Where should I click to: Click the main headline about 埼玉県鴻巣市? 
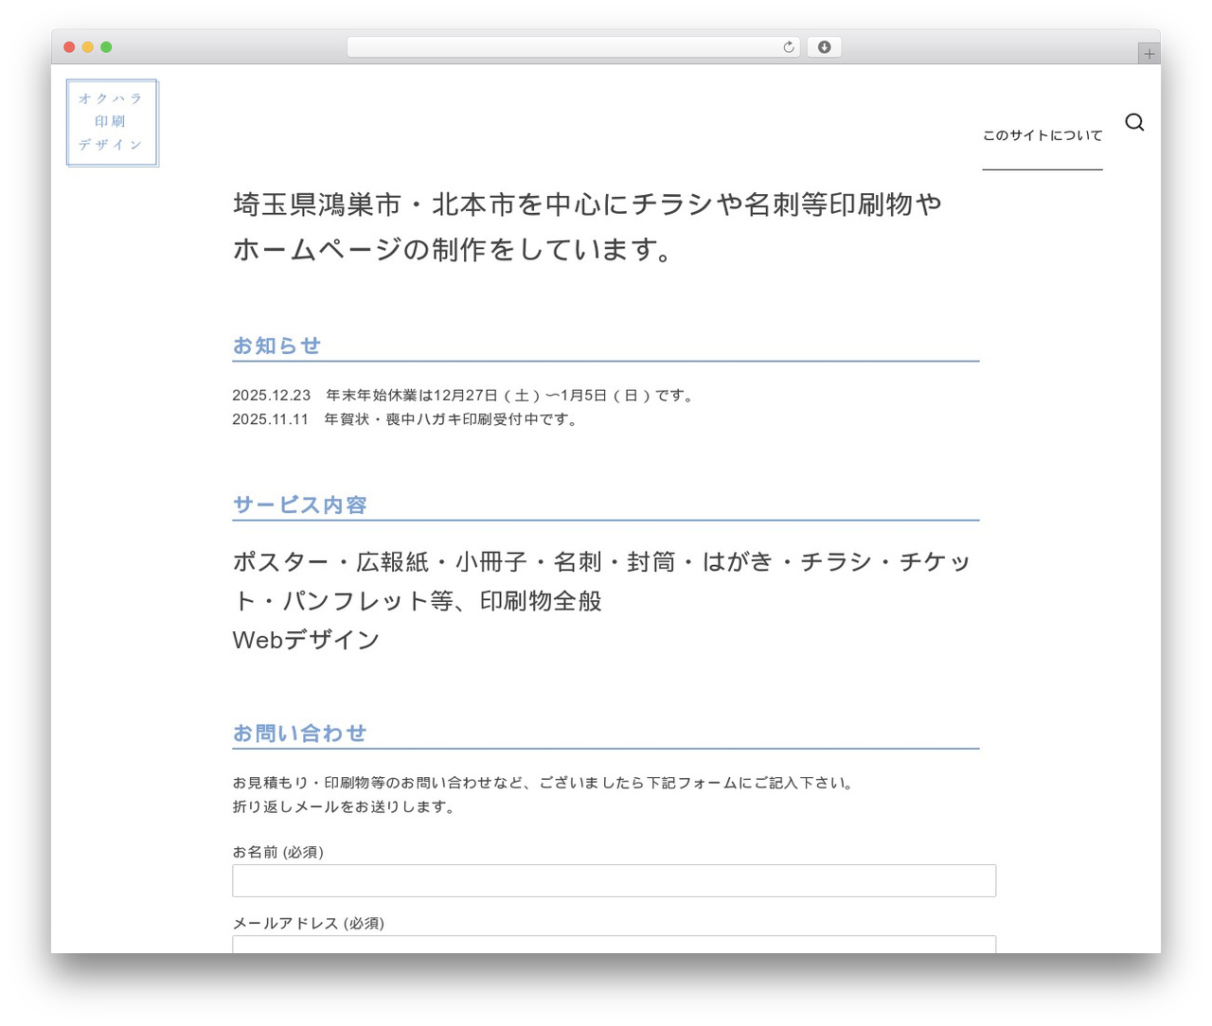coord(587,226)
